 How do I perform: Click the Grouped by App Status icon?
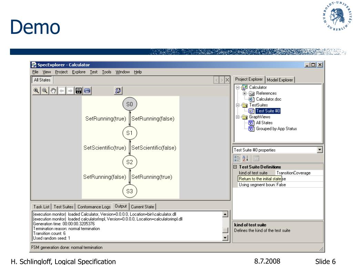tap(251, 129)
